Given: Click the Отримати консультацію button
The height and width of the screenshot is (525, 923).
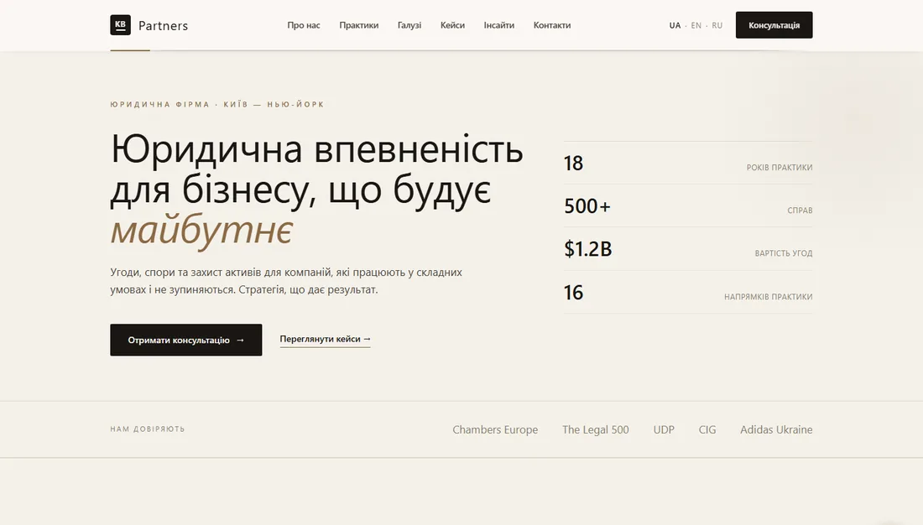Looking at the screenshot, I should pos(186,340).
